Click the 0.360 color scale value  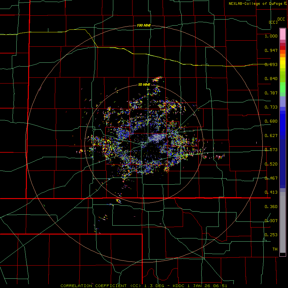(x=271, y=207)
